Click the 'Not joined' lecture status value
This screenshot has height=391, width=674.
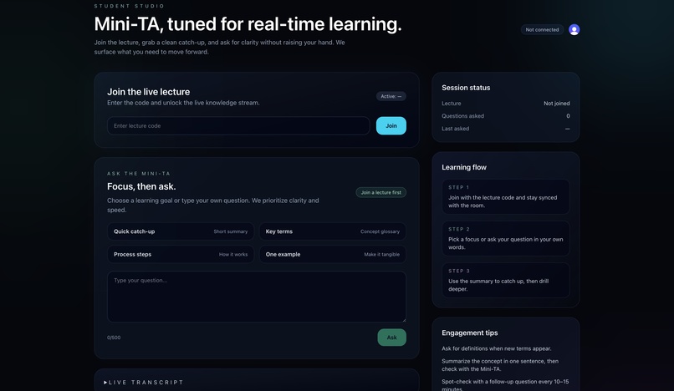557,103
